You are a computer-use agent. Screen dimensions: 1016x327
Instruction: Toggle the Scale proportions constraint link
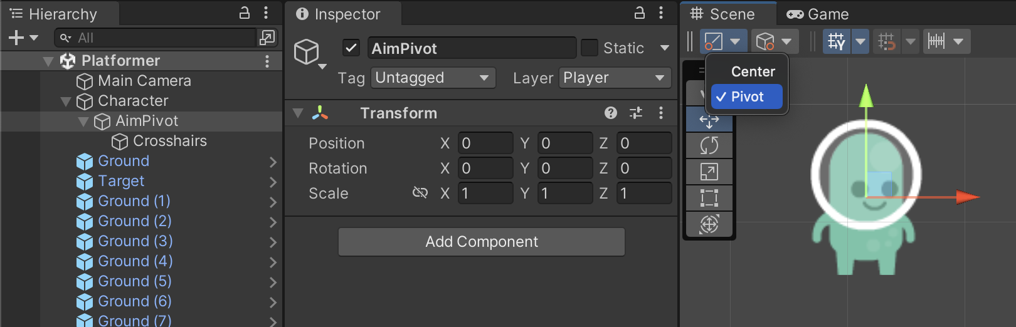(x=420, y=193)
